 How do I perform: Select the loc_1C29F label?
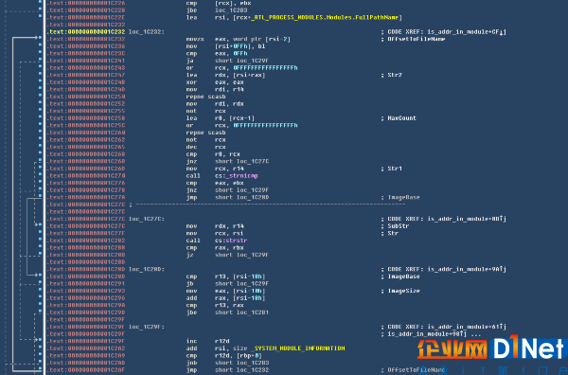pos(147,327)
